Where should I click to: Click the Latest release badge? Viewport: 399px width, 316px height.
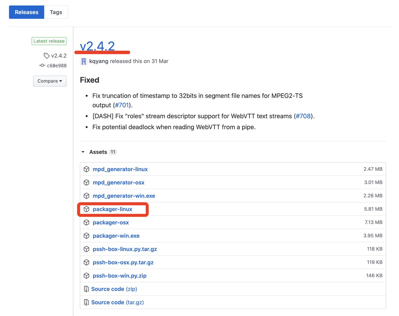point(49,41)
